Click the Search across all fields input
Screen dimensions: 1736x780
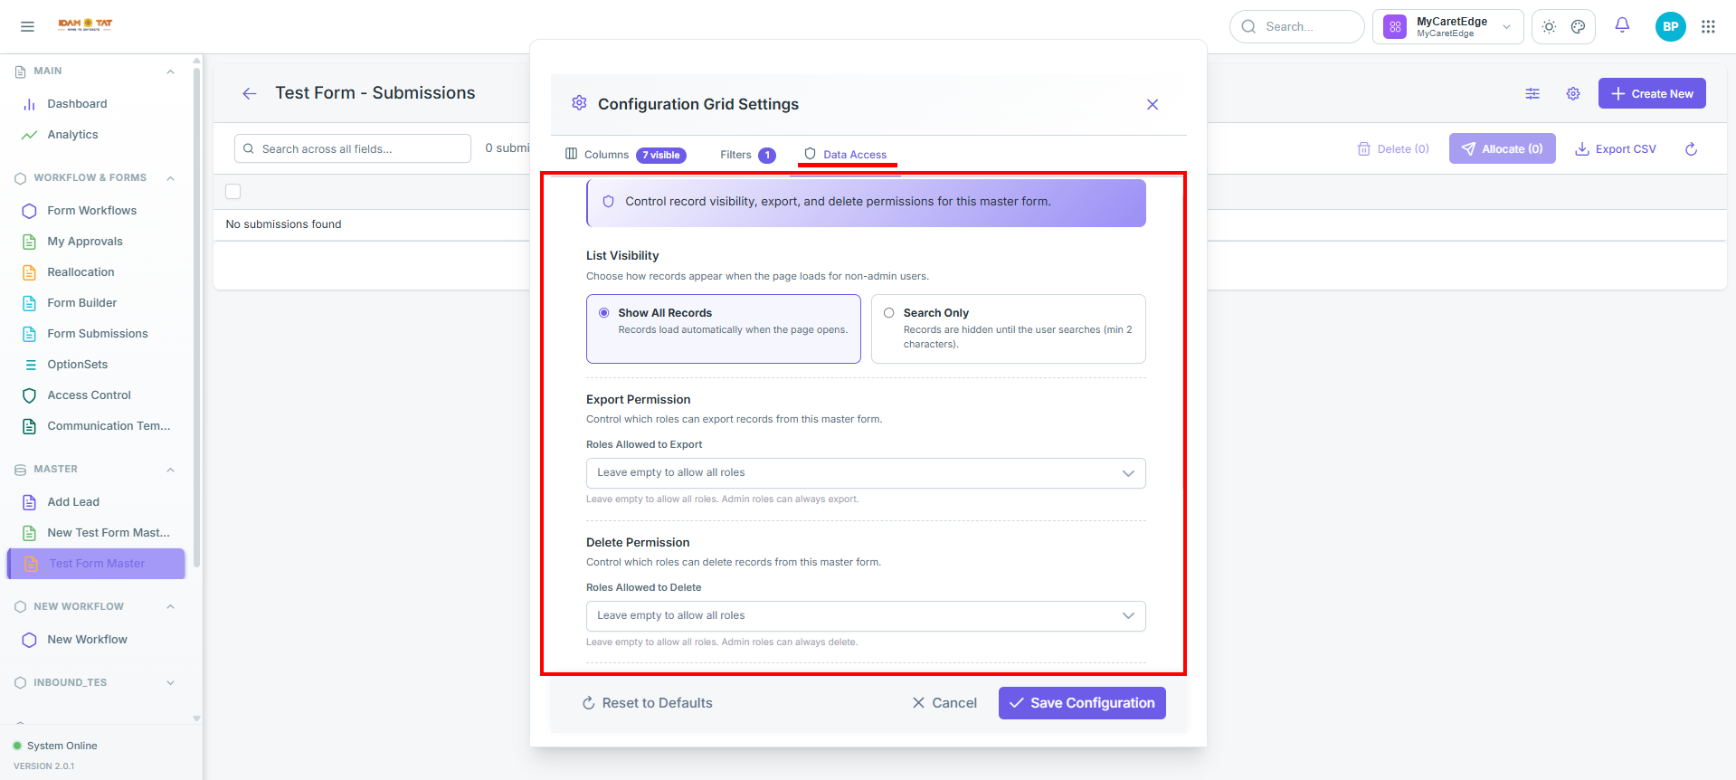(x=353, y=148)
